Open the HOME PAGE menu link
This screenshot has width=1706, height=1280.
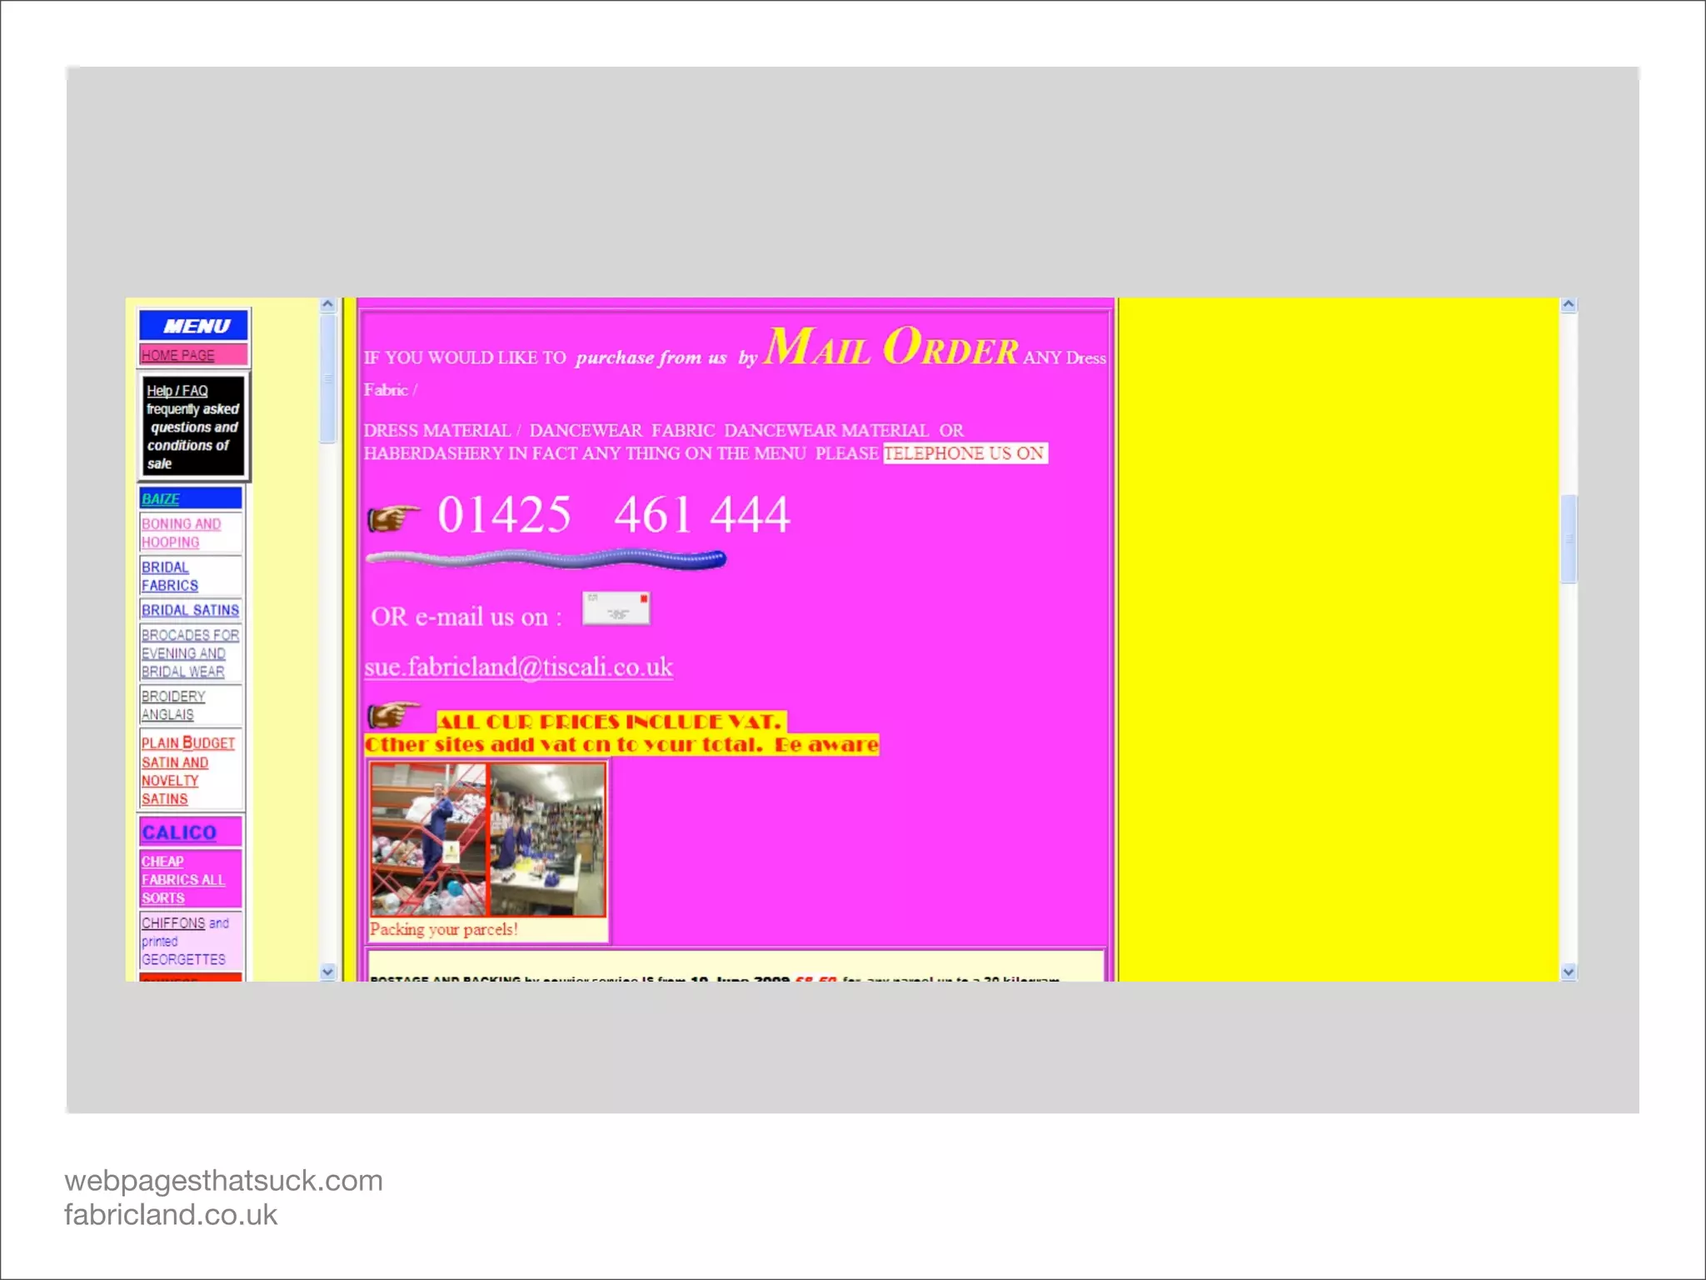click(178, 355)
